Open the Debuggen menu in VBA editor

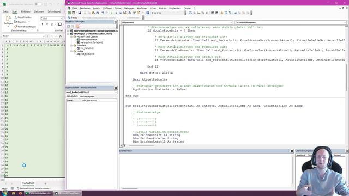click(x=129, y=8)
